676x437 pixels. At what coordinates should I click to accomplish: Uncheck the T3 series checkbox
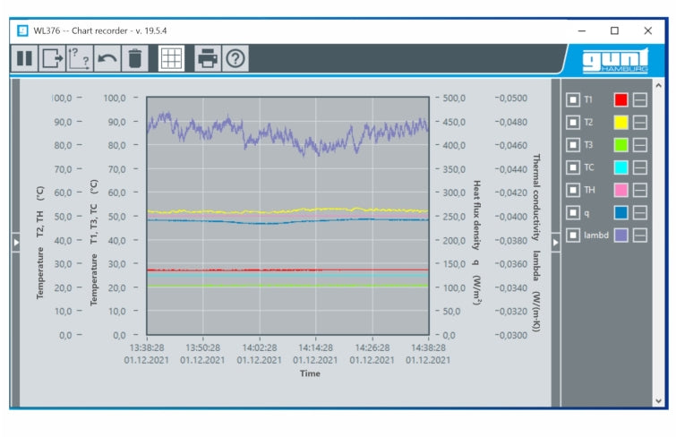pyautogui.click(x=573, y=144)
